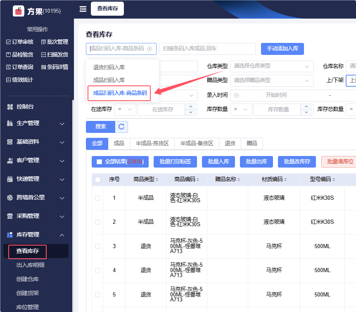Screen dimensions: 356x312
Task: Click the 快递管理 menu icon
Action: tap(10, 179)
